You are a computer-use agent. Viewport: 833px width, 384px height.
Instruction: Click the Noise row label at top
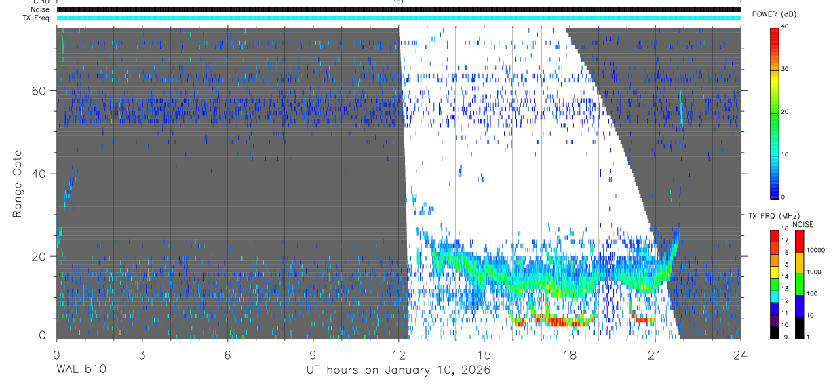point(41,9)
